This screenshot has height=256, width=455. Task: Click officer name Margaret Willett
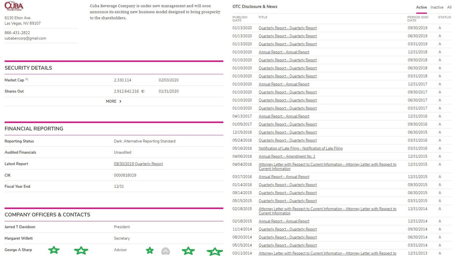coord(19,238)
